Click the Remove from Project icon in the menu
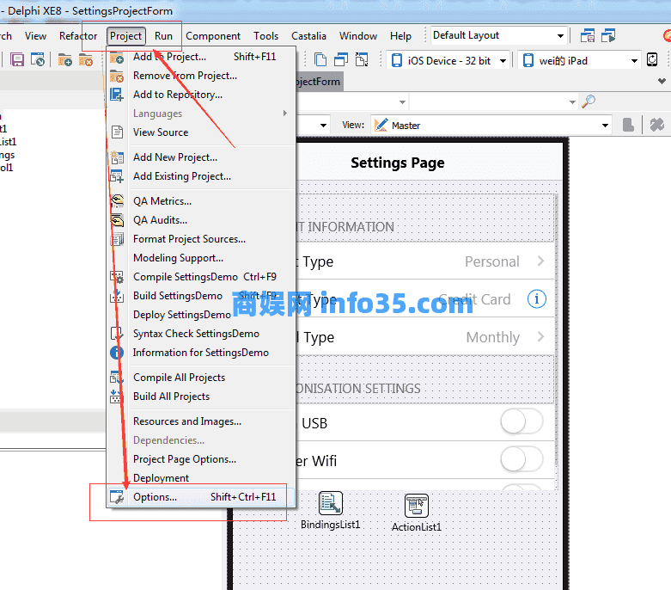The height and width of the screenshot is (590, 671). 117,77
